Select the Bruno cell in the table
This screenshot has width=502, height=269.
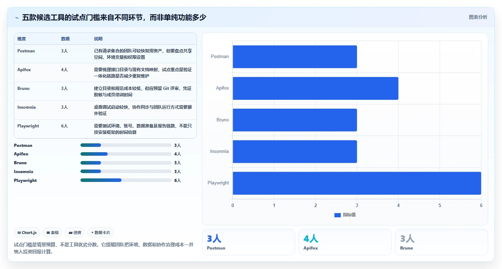pyautogui.click(x=23, y=88)
